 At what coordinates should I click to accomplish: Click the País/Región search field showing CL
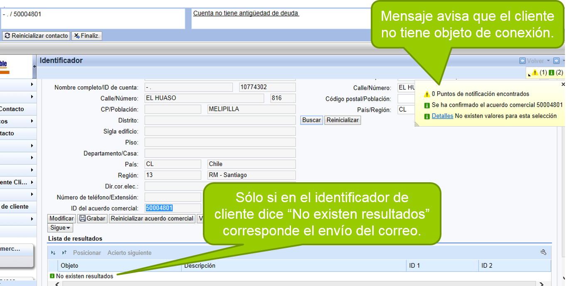(x=406, y=110)
